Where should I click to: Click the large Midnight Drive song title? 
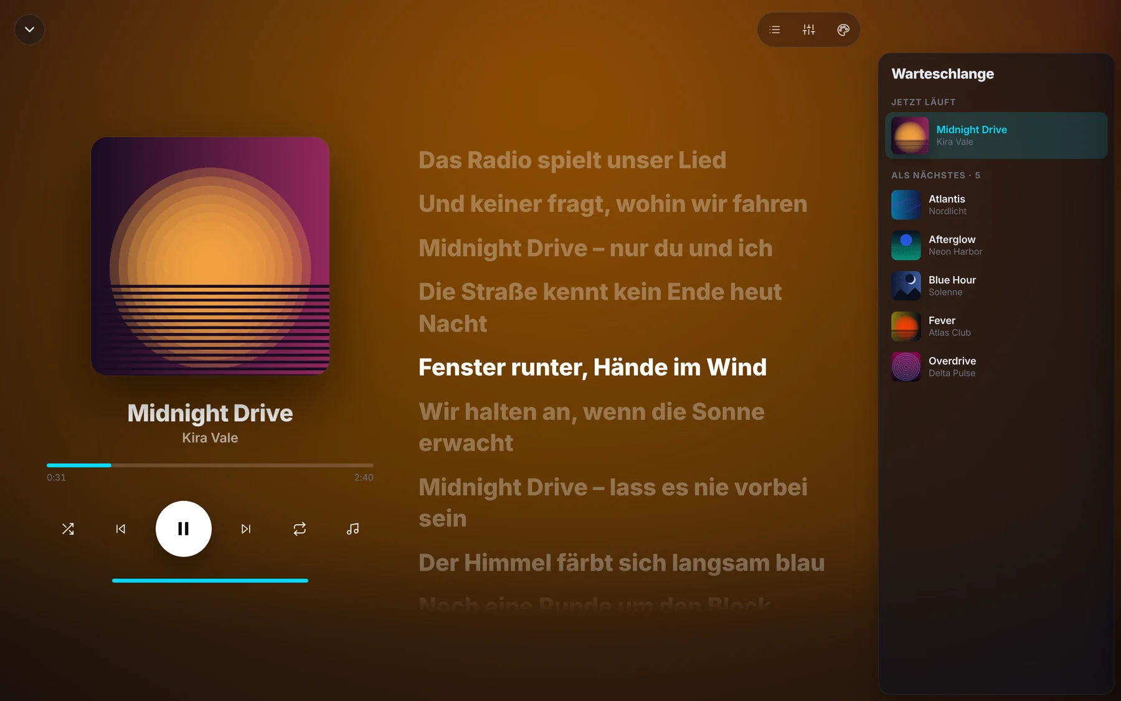point(210,413)
